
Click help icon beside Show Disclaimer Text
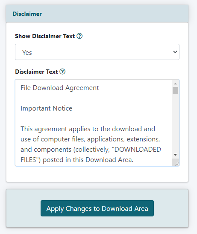[79, 36]
